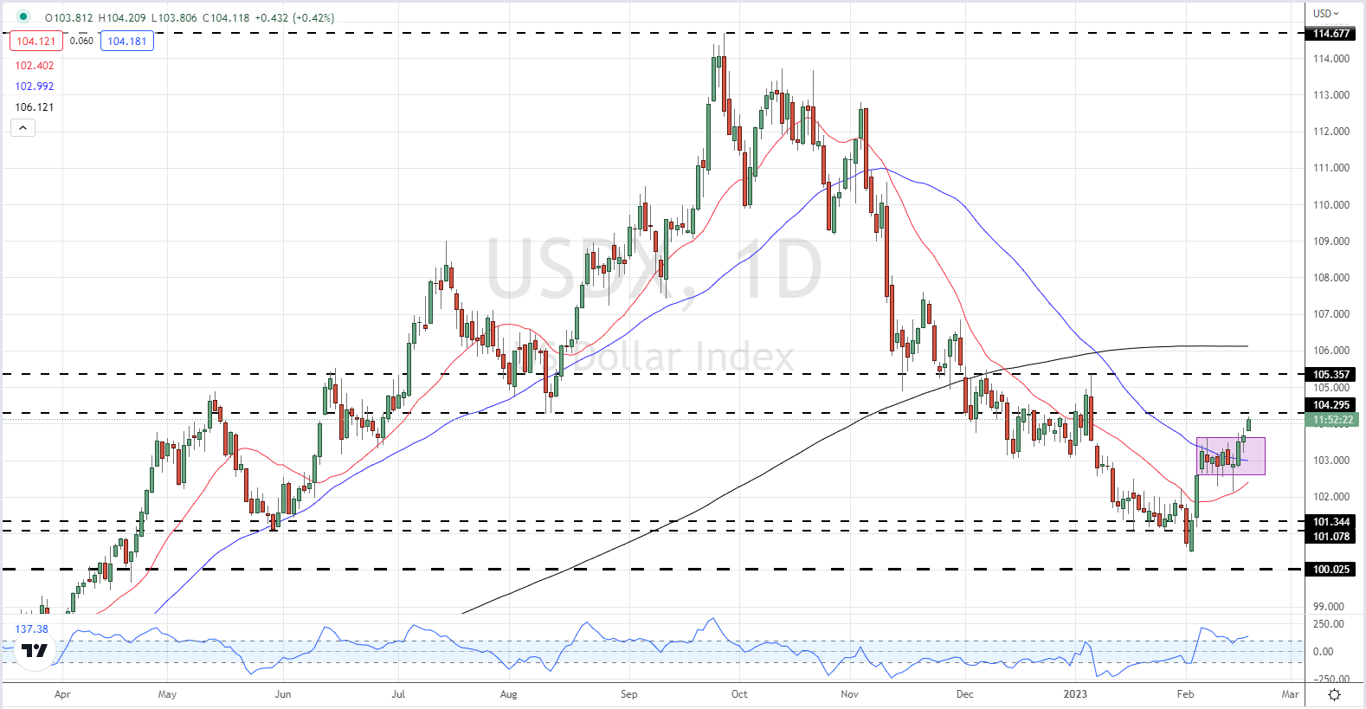Click the Jun label on time axis
Screen dimensions: 1366x709
[282, 694]
